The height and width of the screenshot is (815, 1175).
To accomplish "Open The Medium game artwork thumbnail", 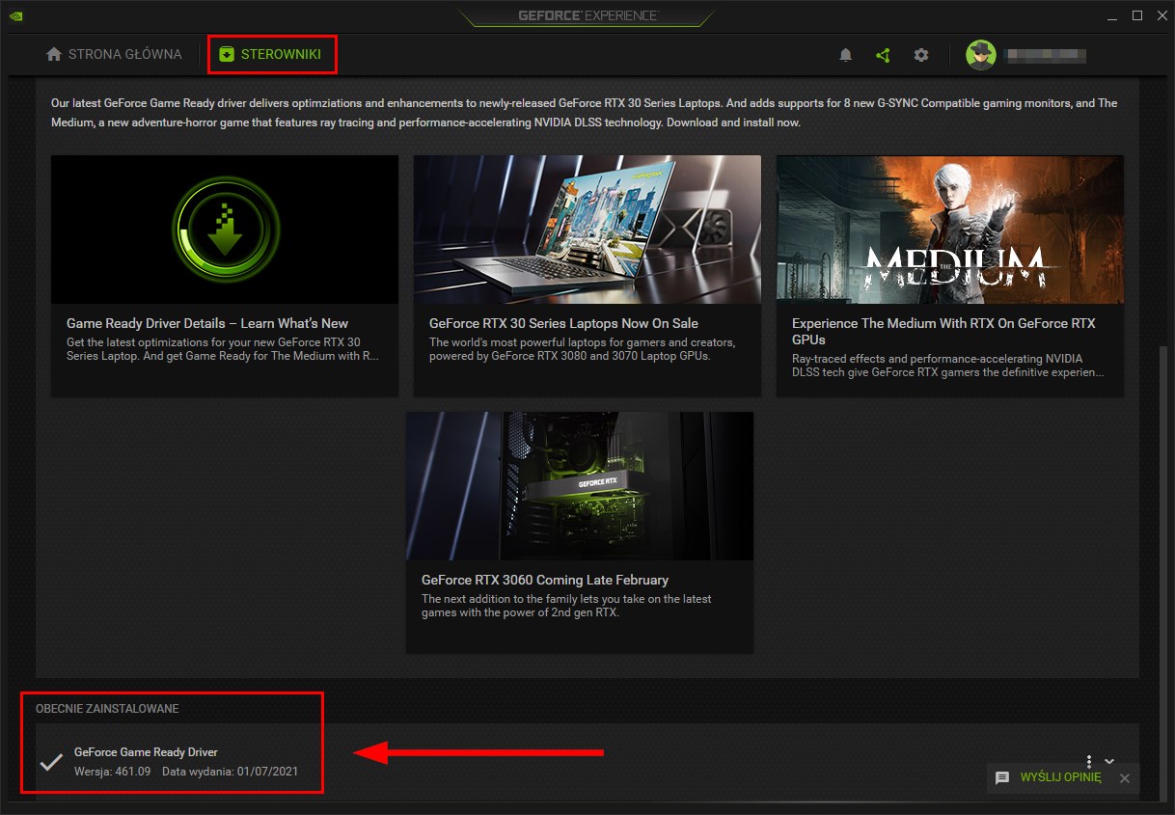I will [950, 230].
